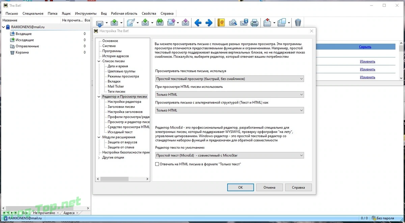The width and height of the screenshot is (405, 223).
Task: Click the search messages magnifier icon
Action: click(x=233, y=23)
